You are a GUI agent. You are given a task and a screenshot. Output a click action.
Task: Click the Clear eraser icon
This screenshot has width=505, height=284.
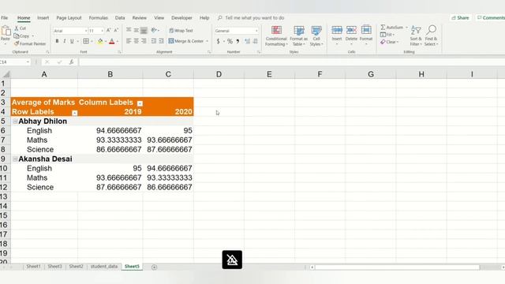[383, 42]
